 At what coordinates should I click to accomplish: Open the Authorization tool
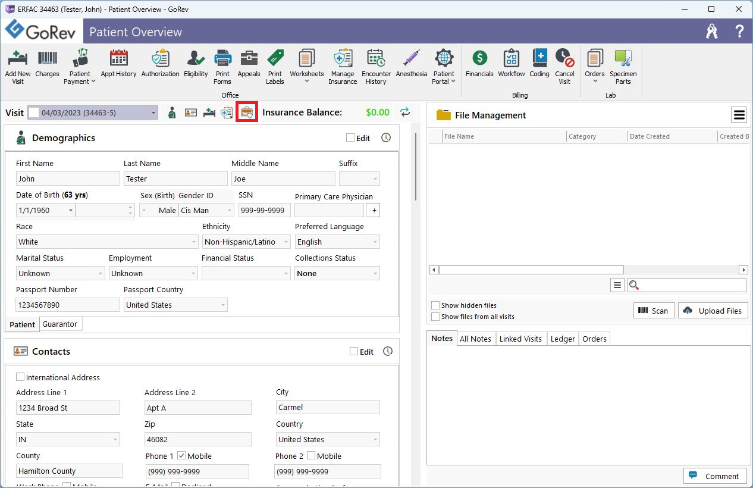click(160, 58)
